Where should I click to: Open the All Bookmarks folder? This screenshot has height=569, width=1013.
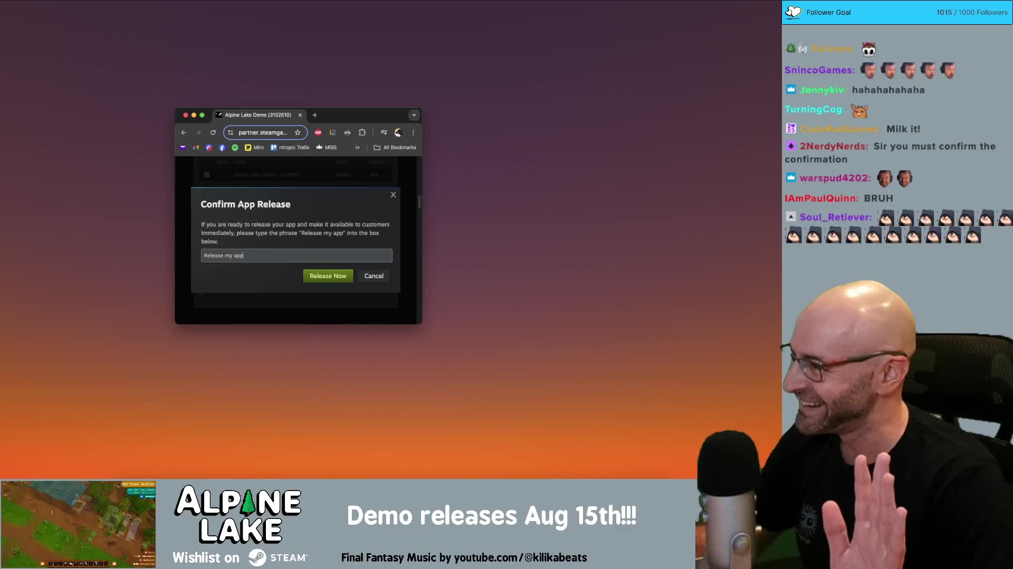click(395, 148)
